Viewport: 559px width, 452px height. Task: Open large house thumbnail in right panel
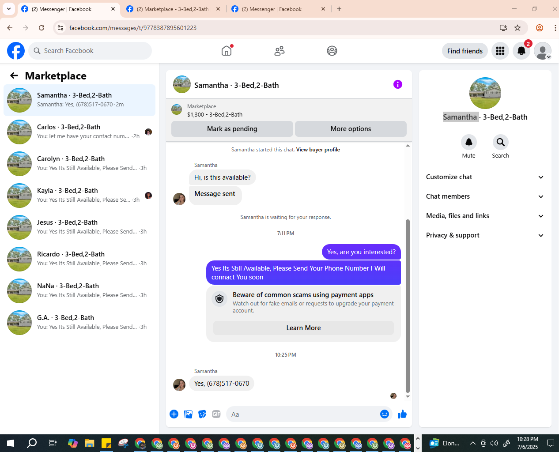point(485,93)
